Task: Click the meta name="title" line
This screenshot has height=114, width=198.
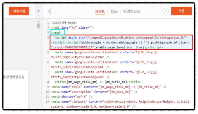Action: click(x=109, y=87)
